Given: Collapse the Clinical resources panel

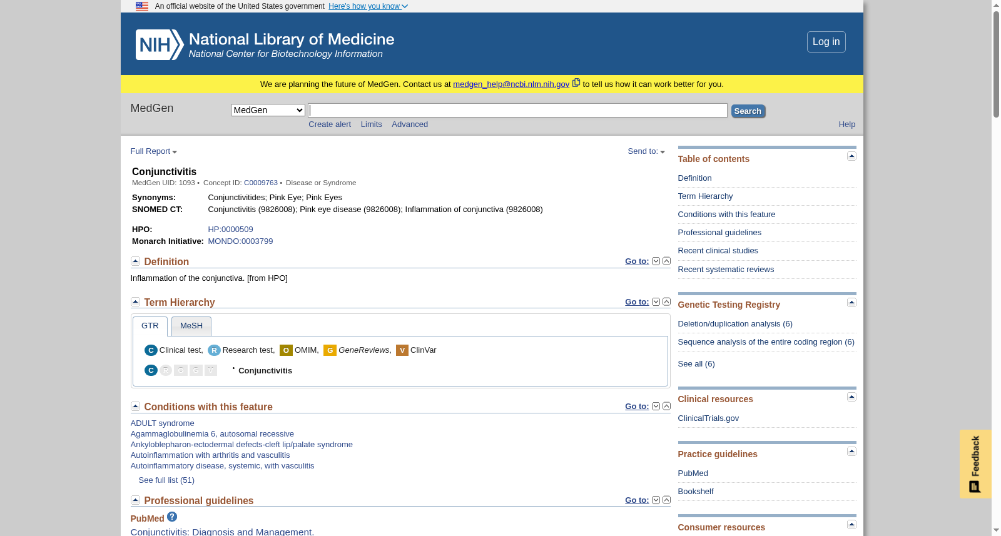Looking at the screenshot, I should 851,397.
